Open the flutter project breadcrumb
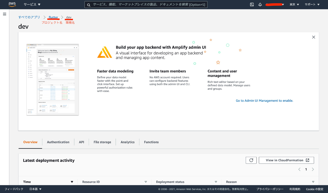The width and height of the screenshot is (328, 193). pos(53,17)
